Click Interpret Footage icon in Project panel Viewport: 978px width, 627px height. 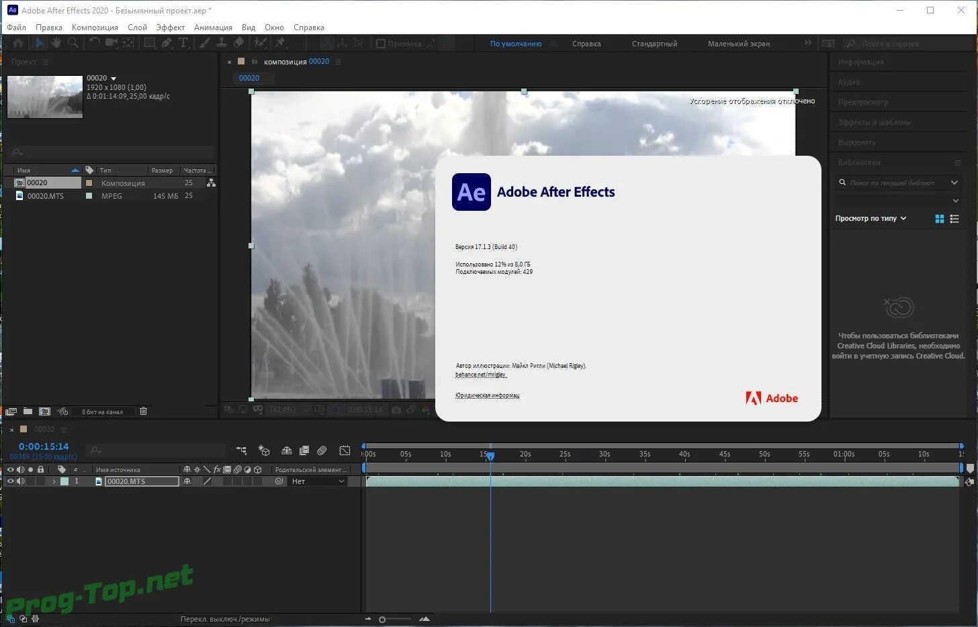[11, 412]
